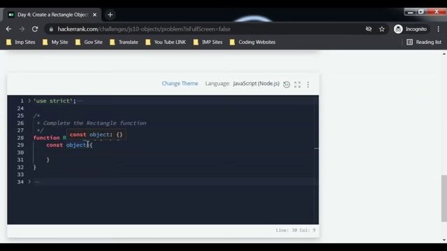Image resolution: width=447 pixels, height=251 pixels.
Task: Click the address bar URL
Action: (144, 29)
